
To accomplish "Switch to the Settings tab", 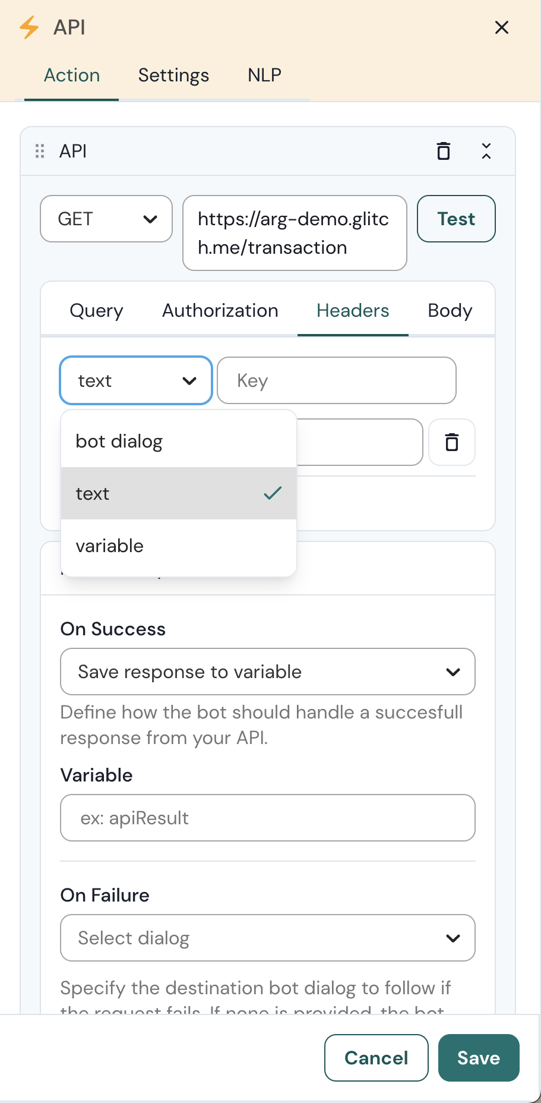I will point(173,75).
